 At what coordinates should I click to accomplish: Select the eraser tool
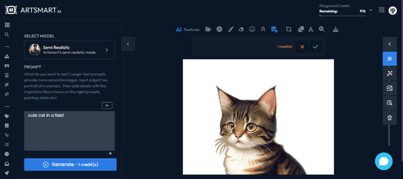241,29
